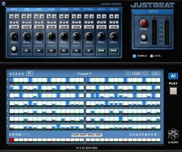This screenshot has width=182, height=152.
Task: Click LOAD on the CLAP channel
Action: coord(52,27)
